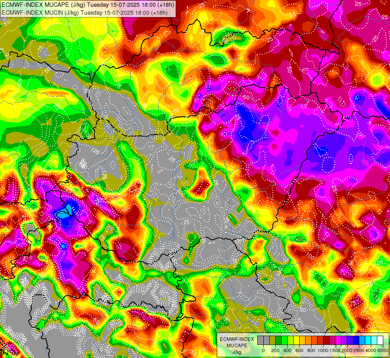Viewport: 390px width, 358px height.
Task: Click the '600' tick label on legend
Action: click(299, 350)
